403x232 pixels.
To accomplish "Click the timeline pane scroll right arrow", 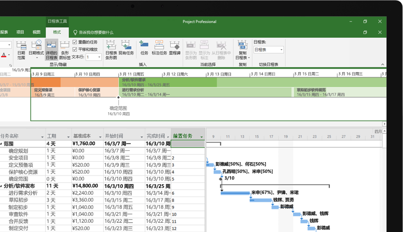I will point(384,124).
